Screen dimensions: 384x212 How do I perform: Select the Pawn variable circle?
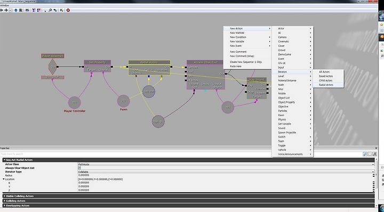click(x=123, y=101)
